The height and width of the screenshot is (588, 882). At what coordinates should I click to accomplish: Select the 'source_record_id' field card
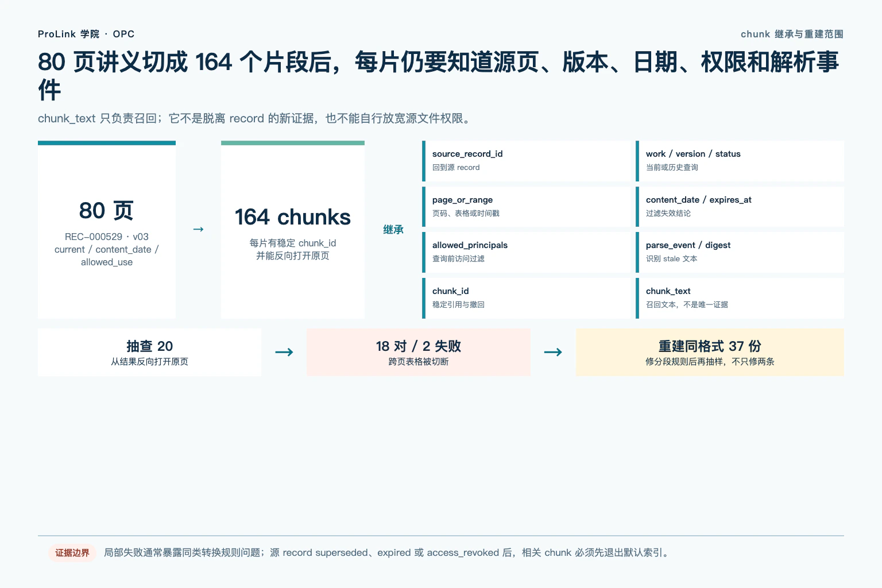[x=526, y=161]
